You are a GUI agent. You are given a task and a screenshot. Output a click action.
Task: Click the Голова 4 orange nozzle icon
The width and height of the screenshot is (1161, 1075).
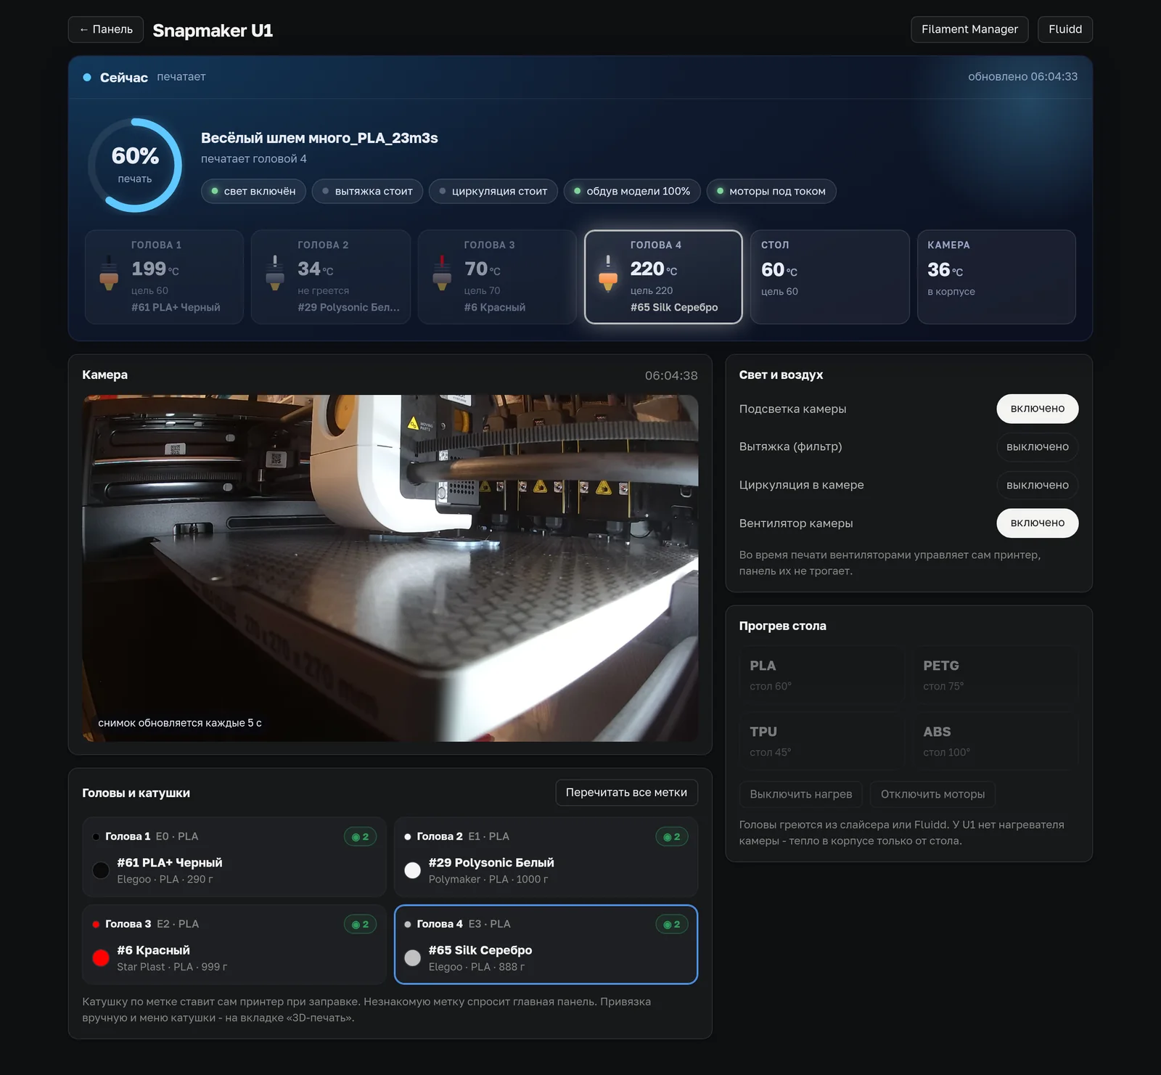[x=608, y=273]
